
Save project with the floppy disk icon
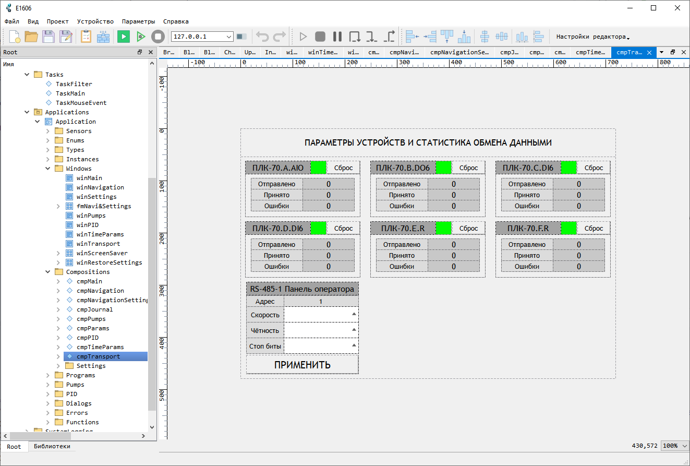(49, 37)
